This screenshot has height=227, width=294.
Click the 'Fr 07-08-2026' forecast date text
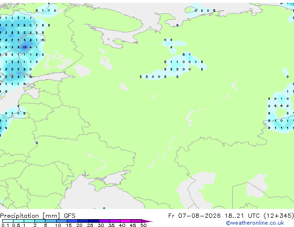[194, 216]
